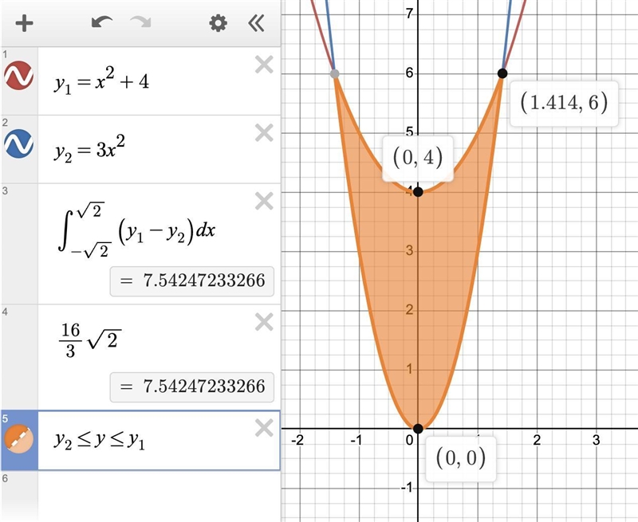Toggle visibility of y1 = x² + 4 curve
The image size is (638, 522).
click(x=18, y=76)
